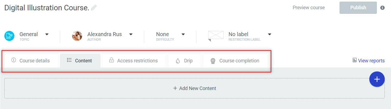
Task: Open the No label restriction dropdown
Action: point(270,34)
